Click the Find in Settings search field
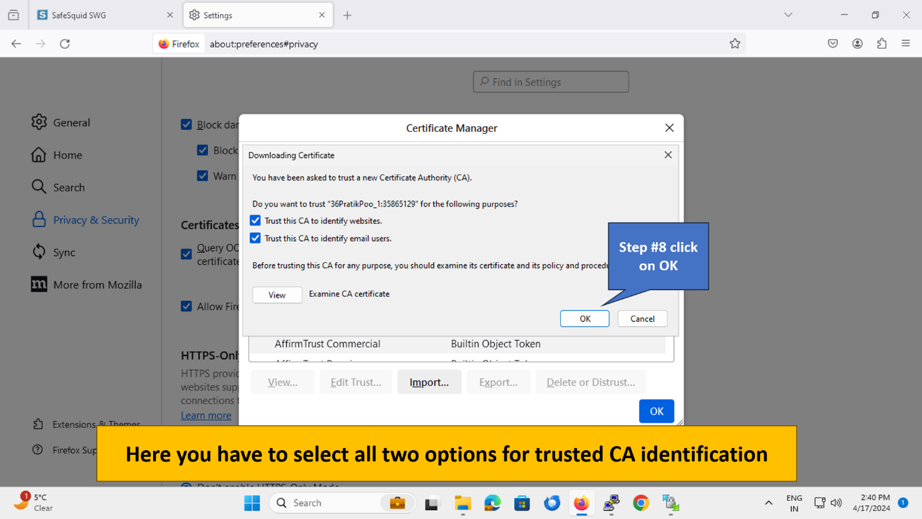 (551, 82)
